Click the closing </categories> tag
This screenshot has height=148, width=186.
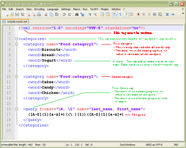(34, 125)
